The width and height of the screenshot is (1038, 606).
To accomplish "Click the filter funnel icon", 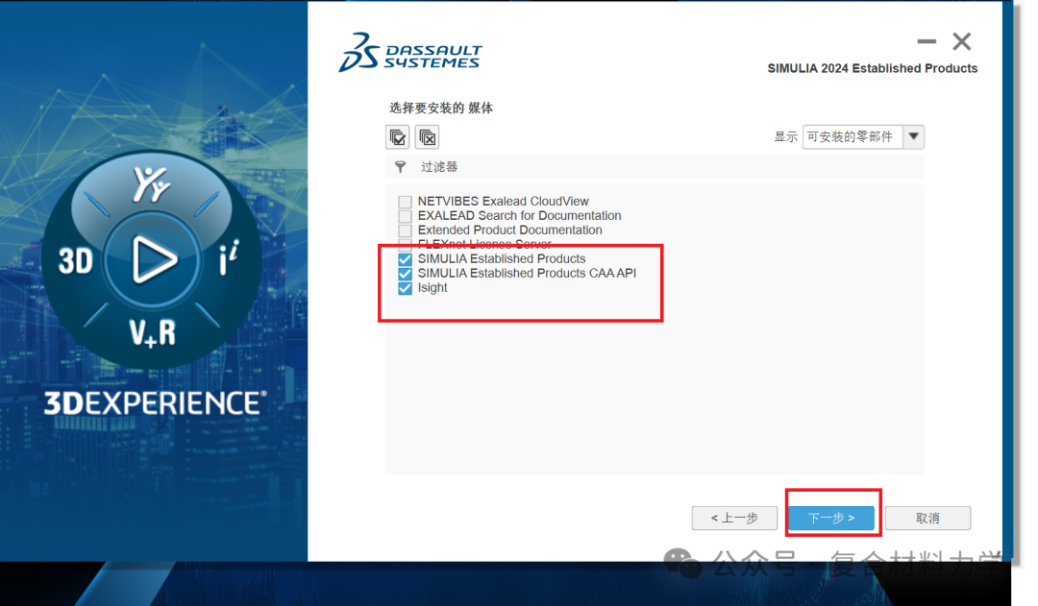I will 401,166.
